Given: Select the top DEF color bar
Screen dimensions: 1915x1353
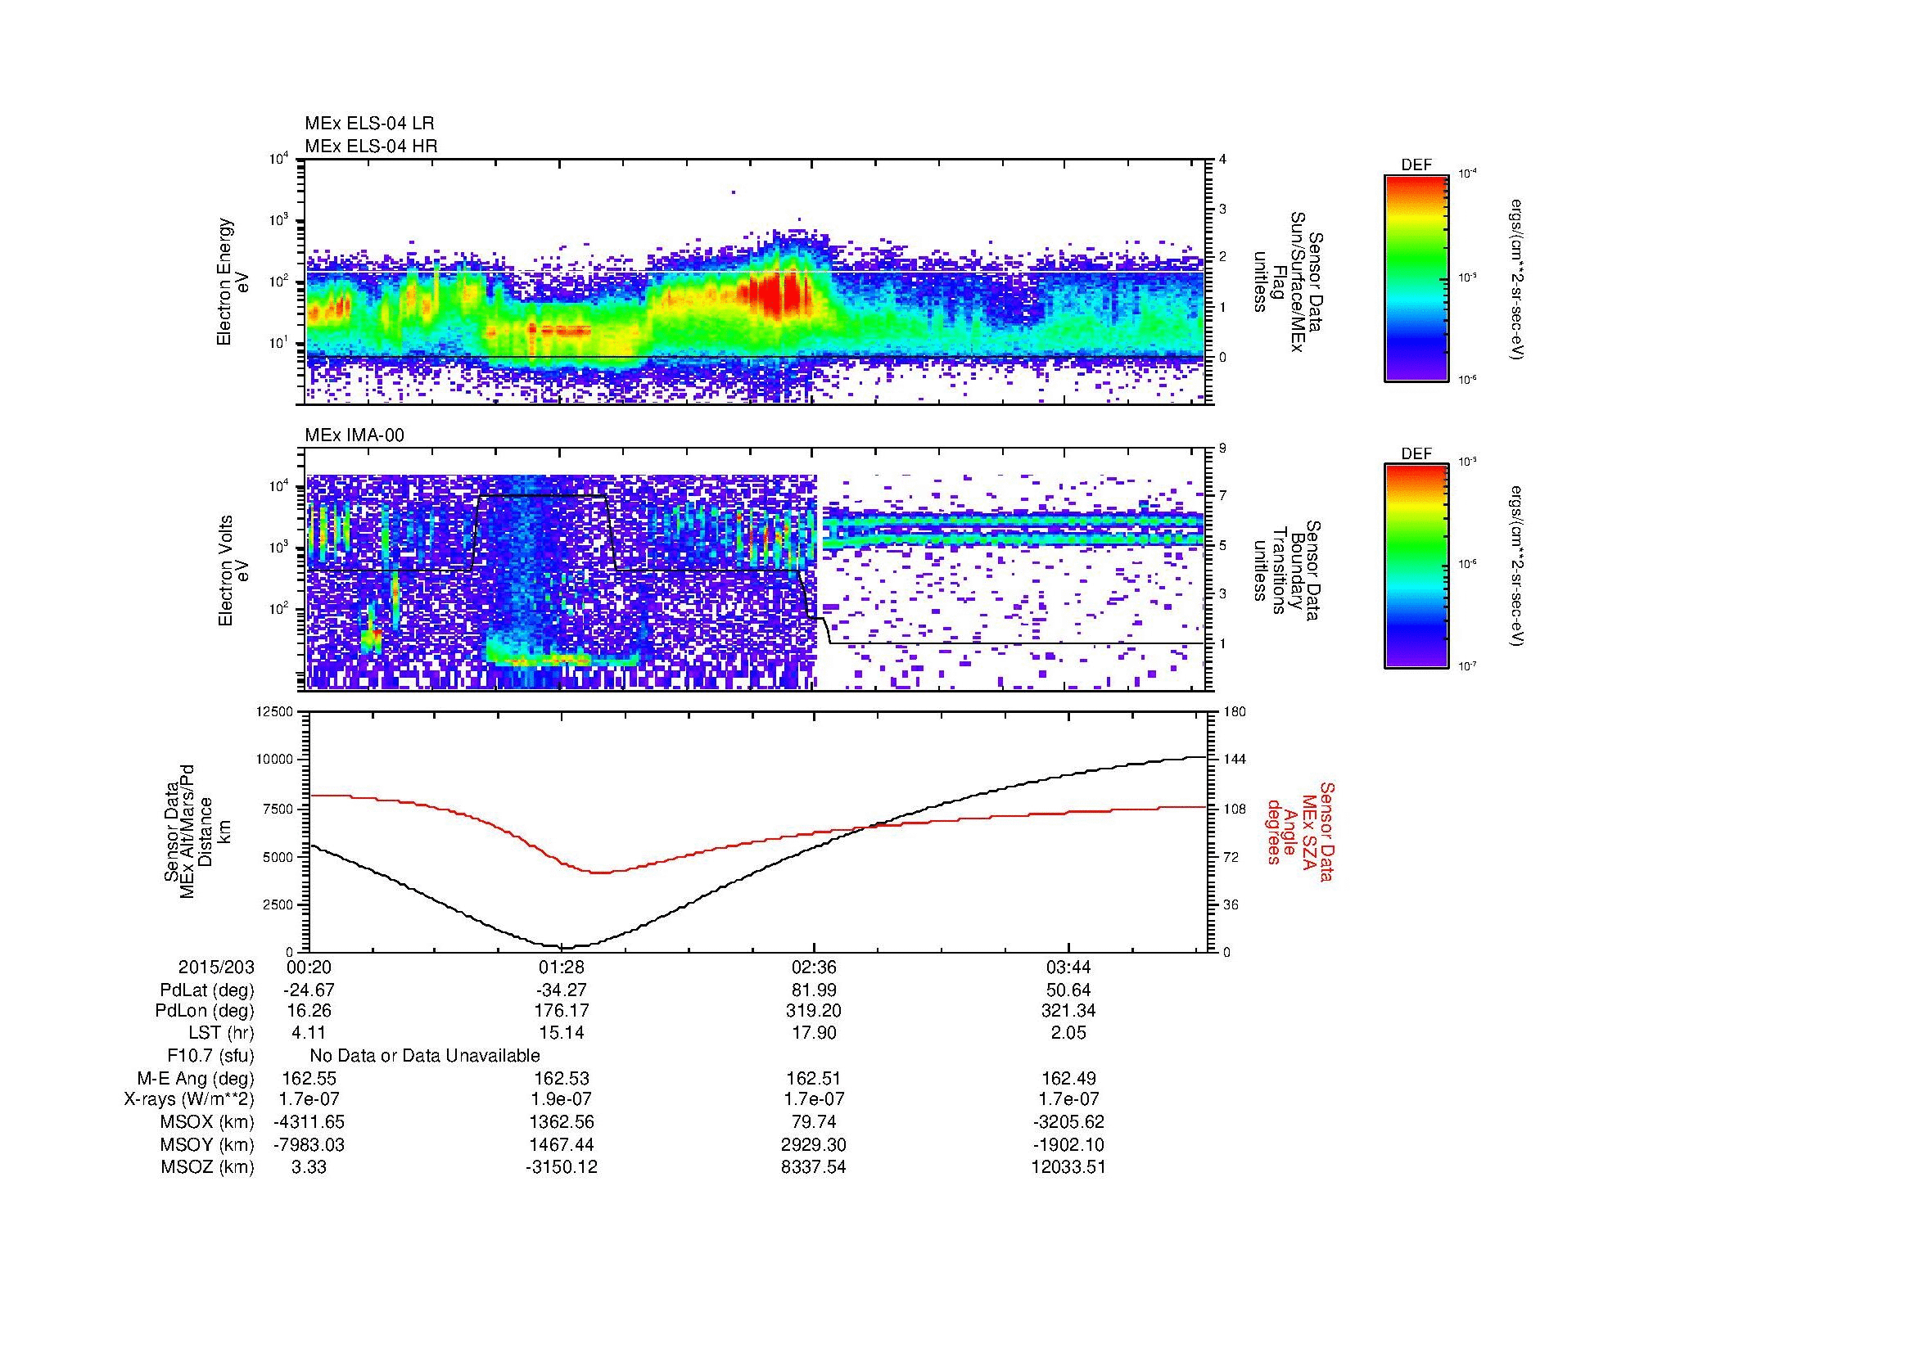Looking at the screenshot, I should click(1416, 278).
